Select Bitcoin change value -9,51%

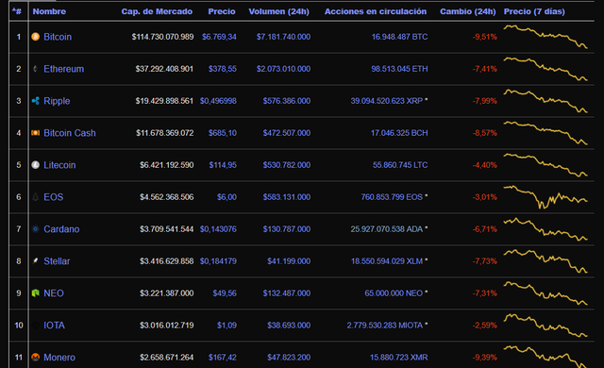(485, 37)
